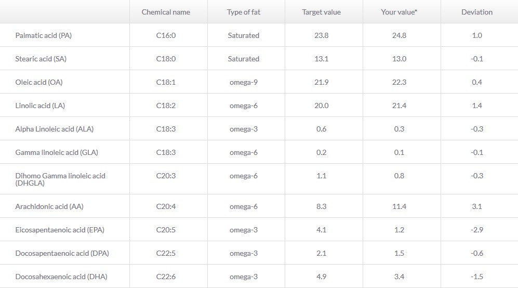Select Dihomo Gamma linoleic acid (DHGLA) label

point(60,179)
